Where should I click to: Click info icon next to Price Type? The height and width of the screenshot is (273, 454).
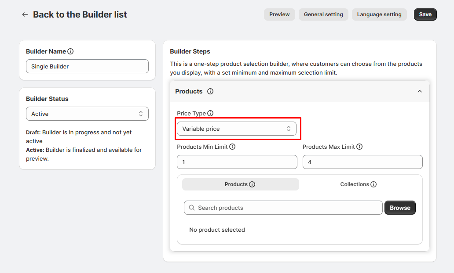[x=210, y=113]
